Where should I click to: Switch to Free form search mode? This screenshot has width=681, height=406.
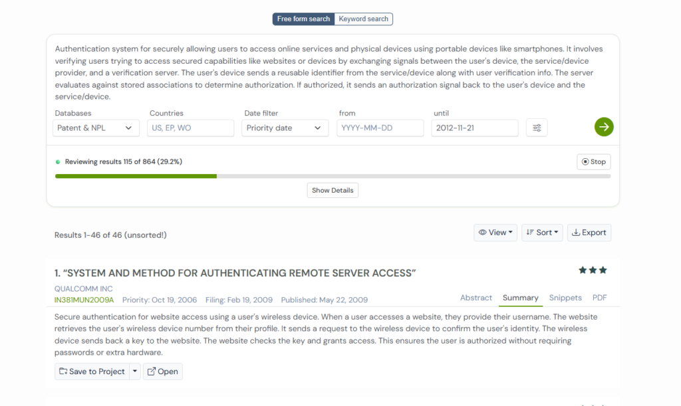[x=303, y=19]
